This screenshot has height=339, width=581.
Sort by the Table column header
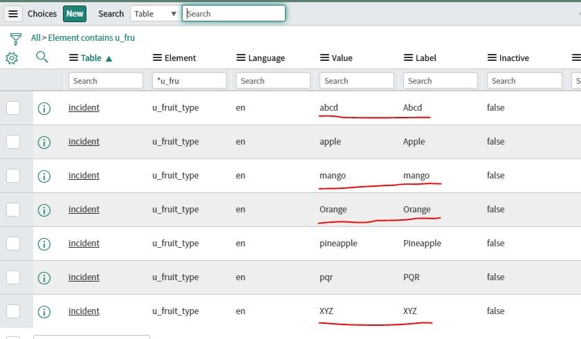point(91,58)
